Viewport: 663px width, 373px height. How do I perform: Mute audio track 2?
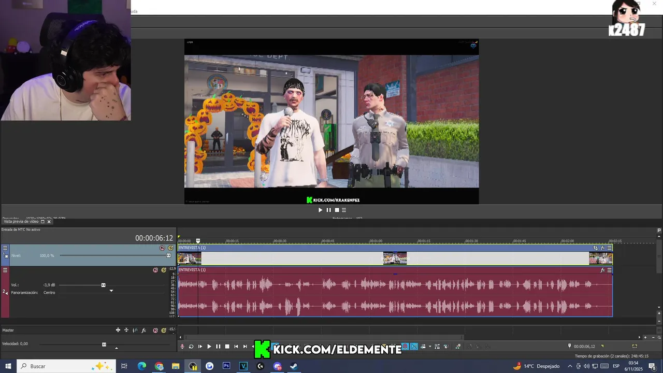coord(155,270)
